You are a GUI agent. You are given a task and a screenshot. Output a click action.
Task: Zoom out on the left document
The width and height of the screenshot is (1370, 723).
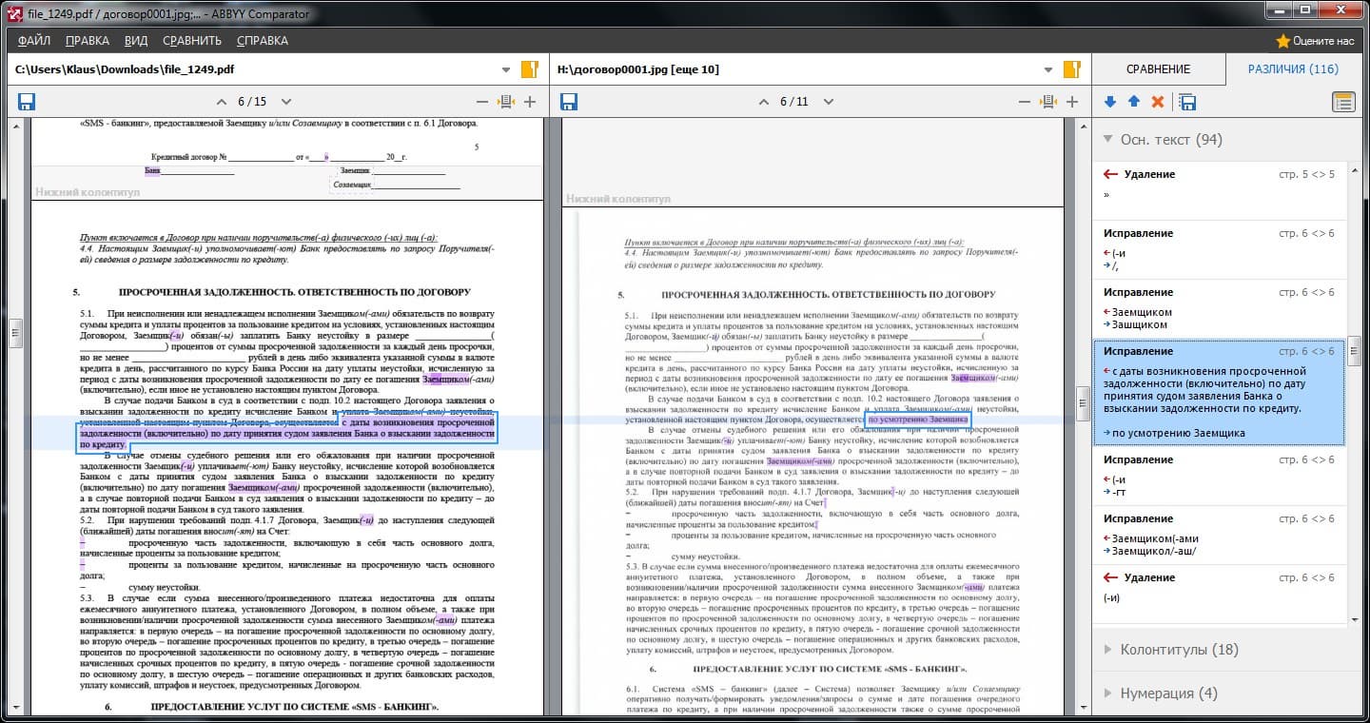point(482,102)
